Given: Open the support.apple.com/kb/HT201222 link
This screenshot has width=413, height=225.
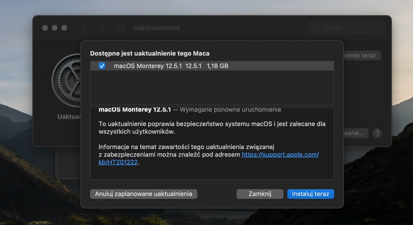Looking at the screenshot, I should point(280,155).
